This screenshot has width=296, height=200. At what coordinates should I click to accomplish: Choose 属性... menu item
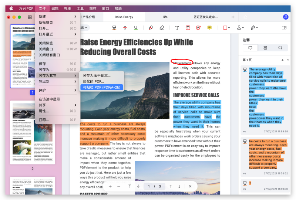point(58,111)
